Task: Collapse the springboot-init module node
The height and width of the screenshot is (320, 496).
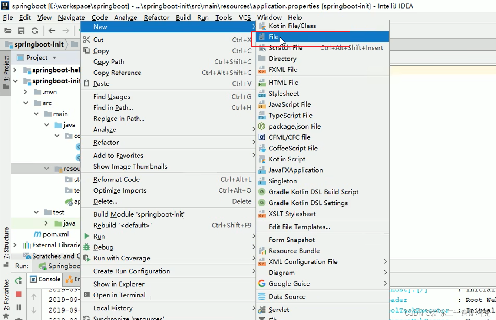Action: 15,81
